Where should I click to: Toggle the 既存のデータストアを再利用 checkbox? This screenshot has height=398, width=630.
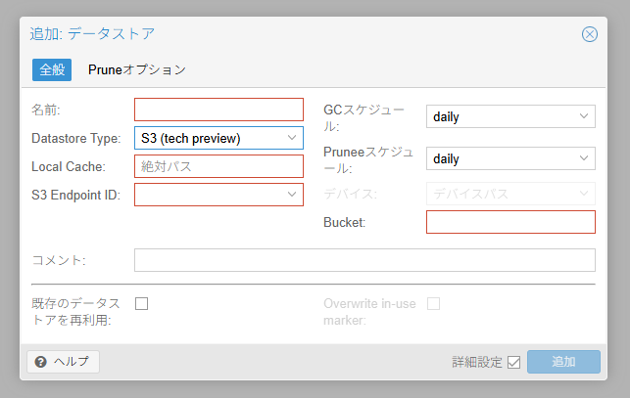(x=141, y=304)
